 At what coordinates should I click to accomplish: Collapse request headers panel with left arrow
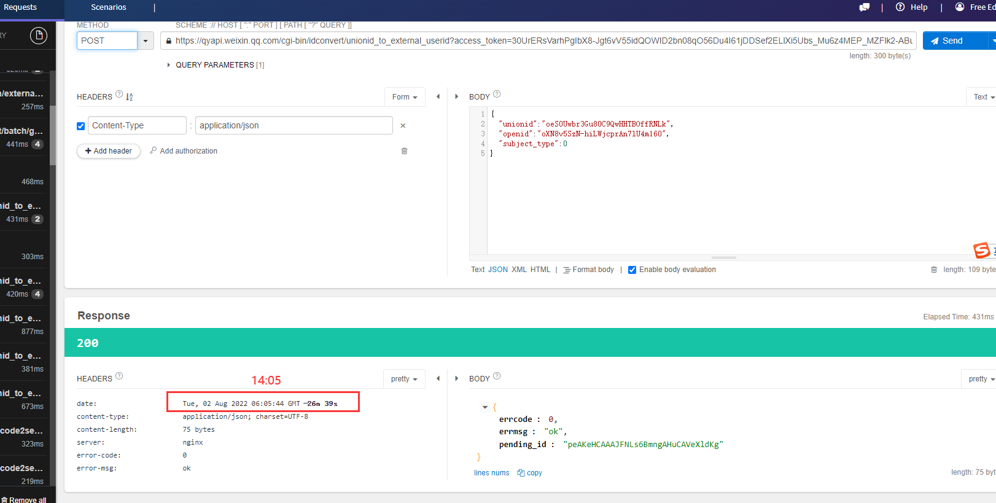(438, 96)
